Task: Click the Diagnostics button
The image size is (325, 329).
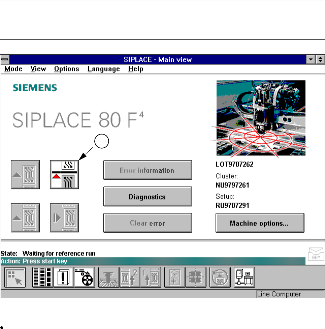Action: pyautogui.click(x=148, y=197)
